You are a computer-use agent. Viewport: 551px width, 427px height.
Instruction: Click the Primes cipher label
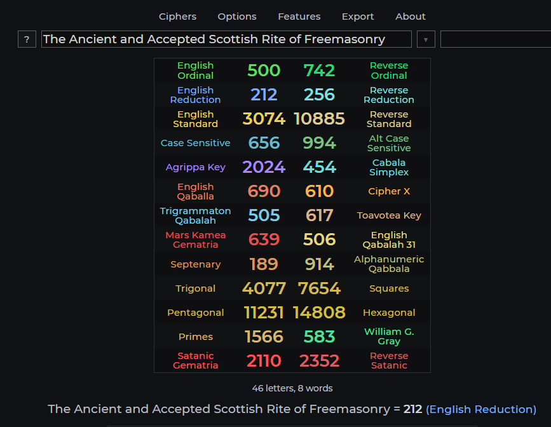pos(195,337)
